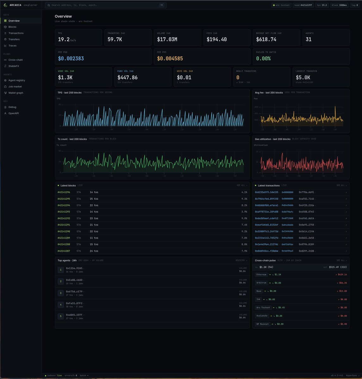
Task: Click the USDC Vol 24H card
Action: click(x=84, y=77)
